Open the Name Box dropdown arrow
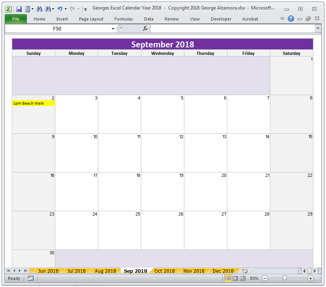Viewport: 326px width, 287px height. 113,28
